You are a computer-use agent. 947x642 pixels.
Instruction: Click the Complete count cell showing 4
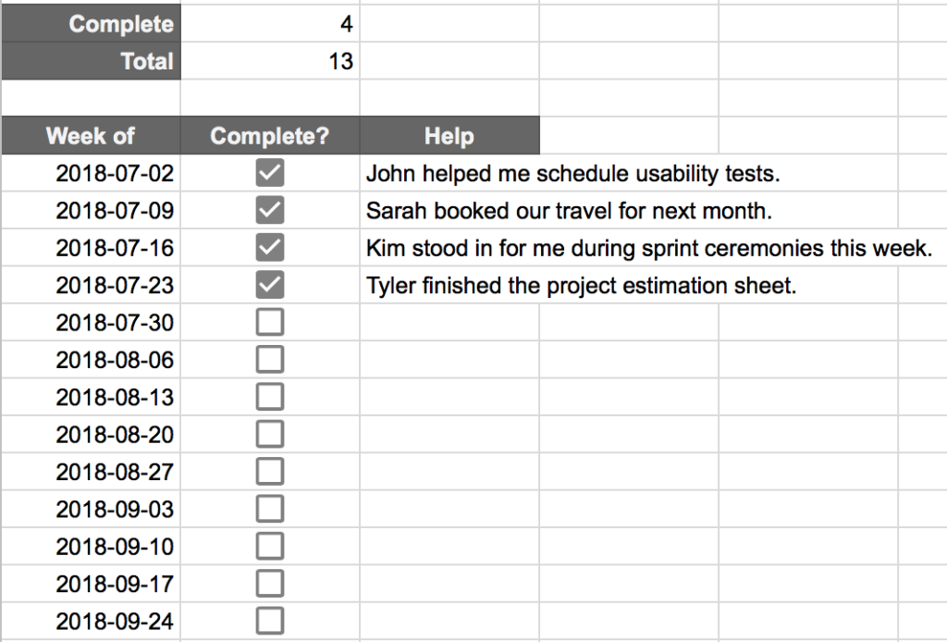(x=270, y=23)
